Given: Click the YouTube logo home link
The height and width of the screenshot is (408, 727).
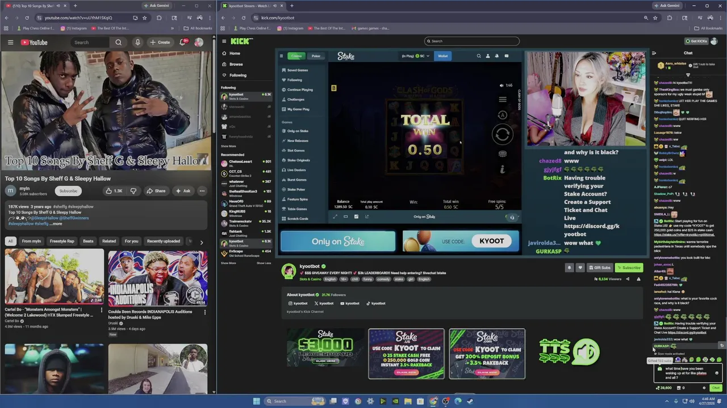Looking at the screenshot, I should click(x=34, y=42).
